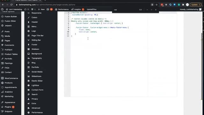Image resolution: width=204 pixels, height=115 pixels.
Task: Click the Analytics bar chart icon
Action: pyautogui.click(x=2, y=92)
